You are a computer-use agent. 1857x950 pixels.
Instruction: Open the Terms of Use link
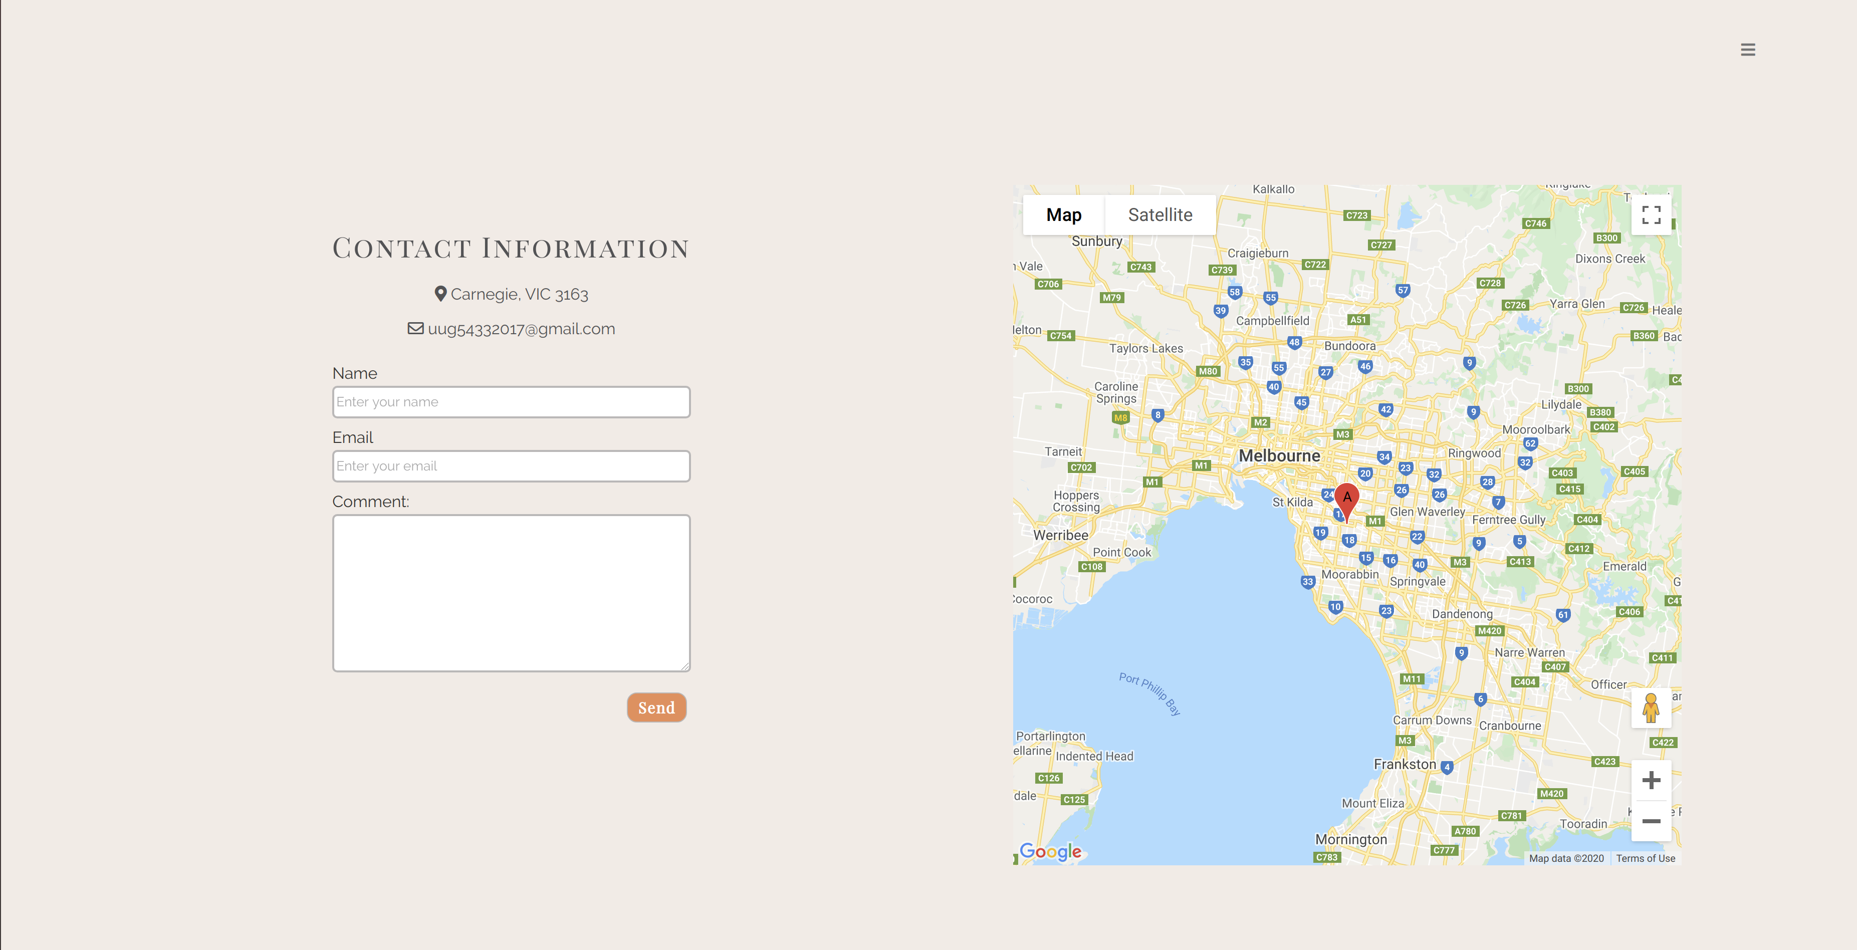click(1645, 858)
